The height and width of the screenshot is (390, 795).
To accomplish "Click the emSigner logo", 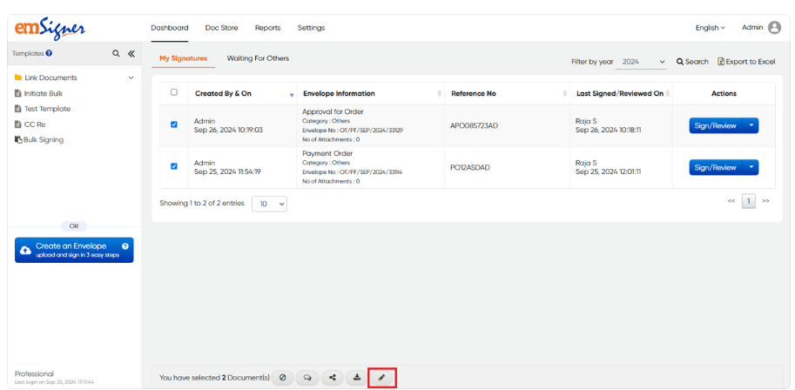I will tap(50, 27).
